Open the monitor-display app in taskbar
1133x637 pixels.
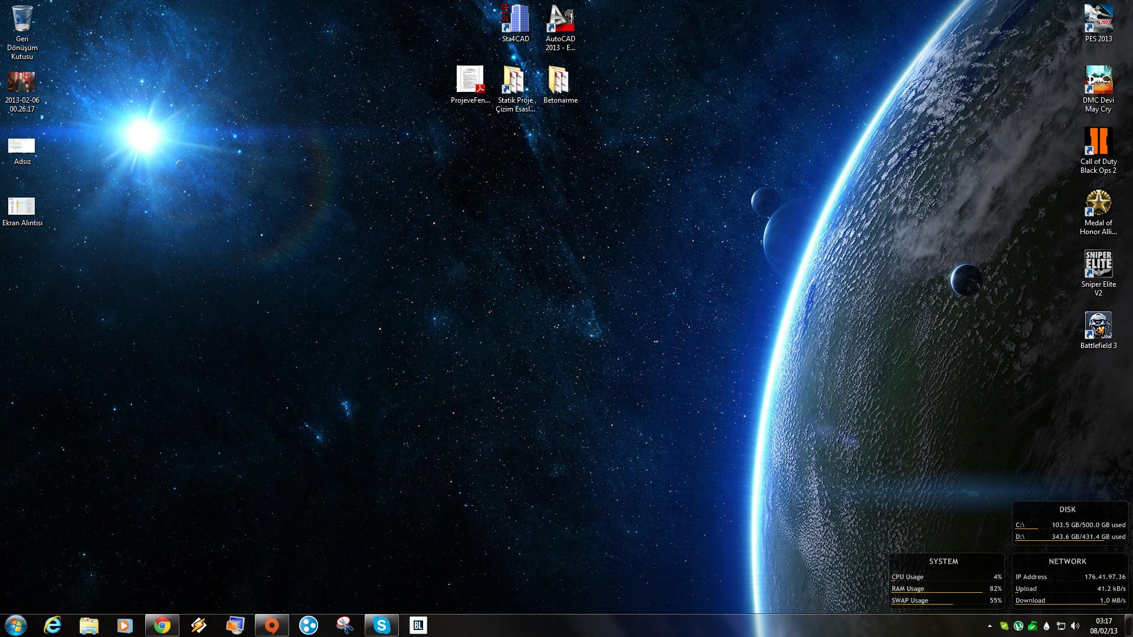click(235, 625)
